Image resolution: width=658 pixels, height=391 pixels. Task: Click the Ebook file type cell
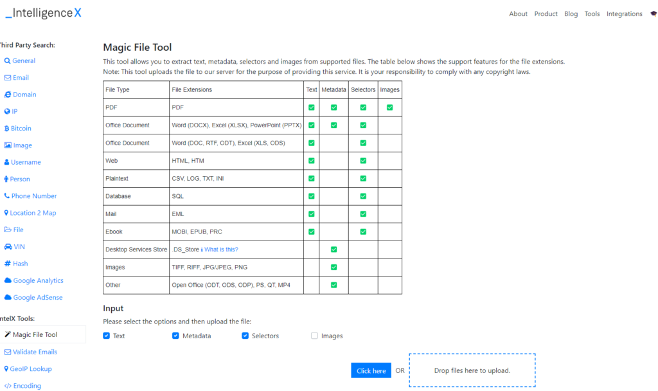136,232
